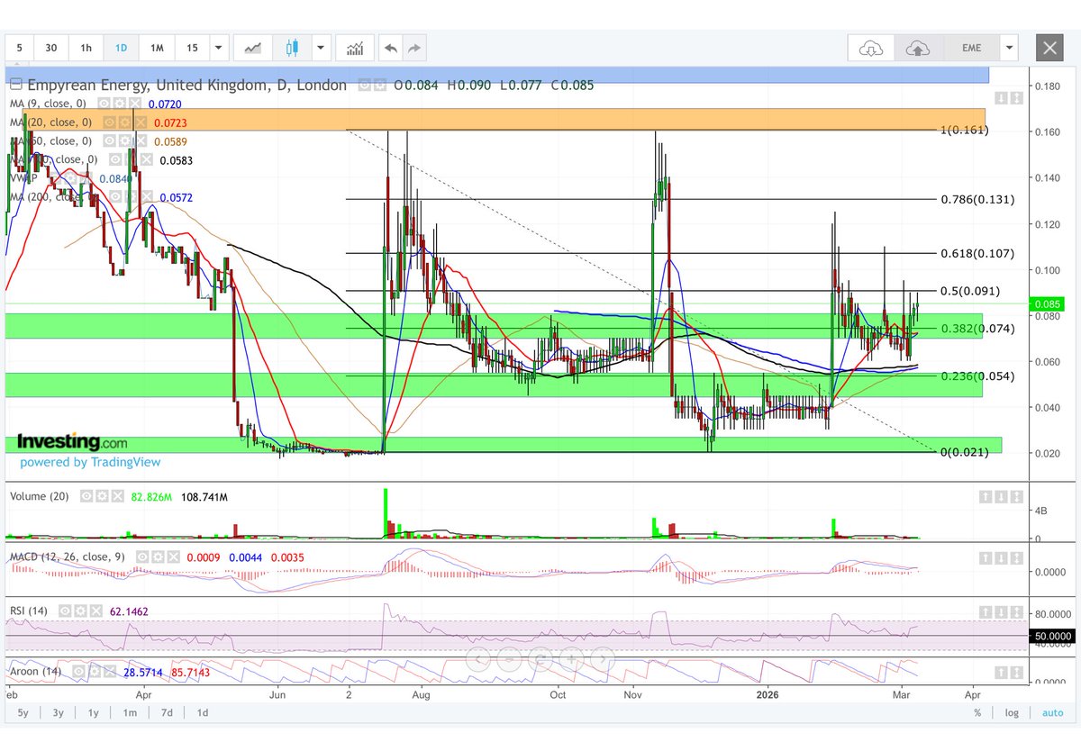The height and width of the screenshot is (751, 1081).
Task: Click the 1y range button at the bottom
Action: coord(93,712)
